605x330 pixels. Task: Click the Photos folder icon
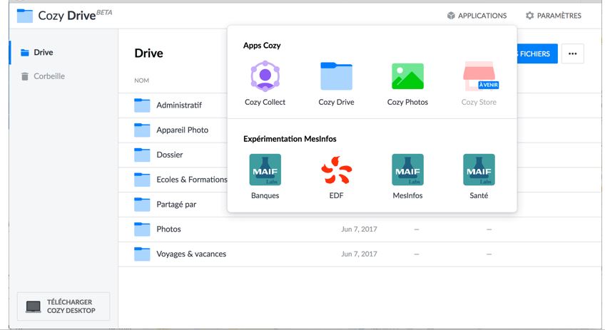(142, 229)
